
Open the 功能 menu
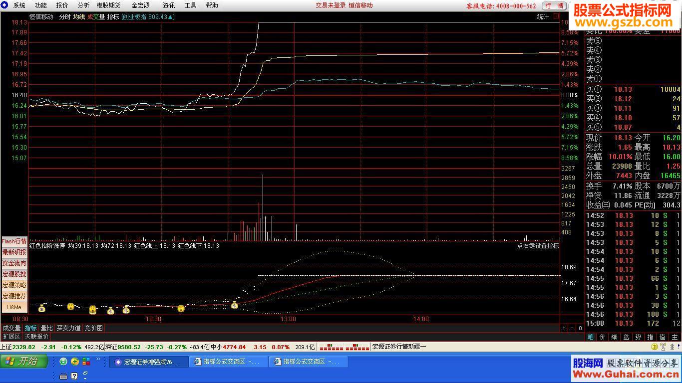pyautogui.click(x=41, y=5)
